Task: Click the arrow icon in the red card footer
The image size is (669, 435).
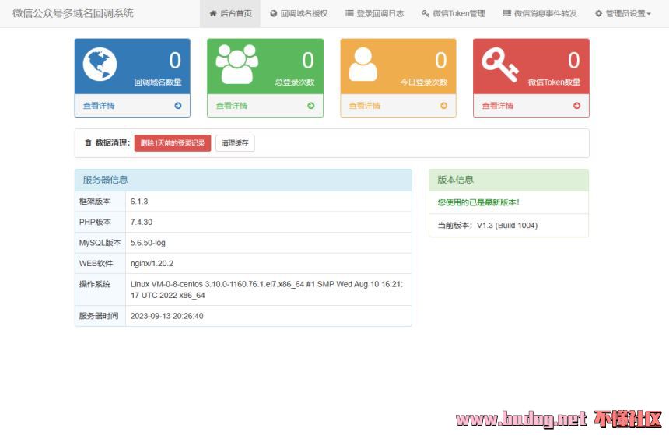Action: [577, 106]
